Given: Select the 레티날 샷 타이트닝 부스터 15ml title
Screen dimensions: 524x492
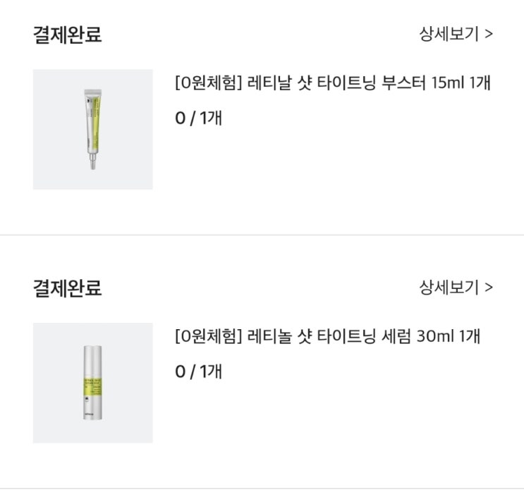Looking at the screenshot, I should coord(331,83).
